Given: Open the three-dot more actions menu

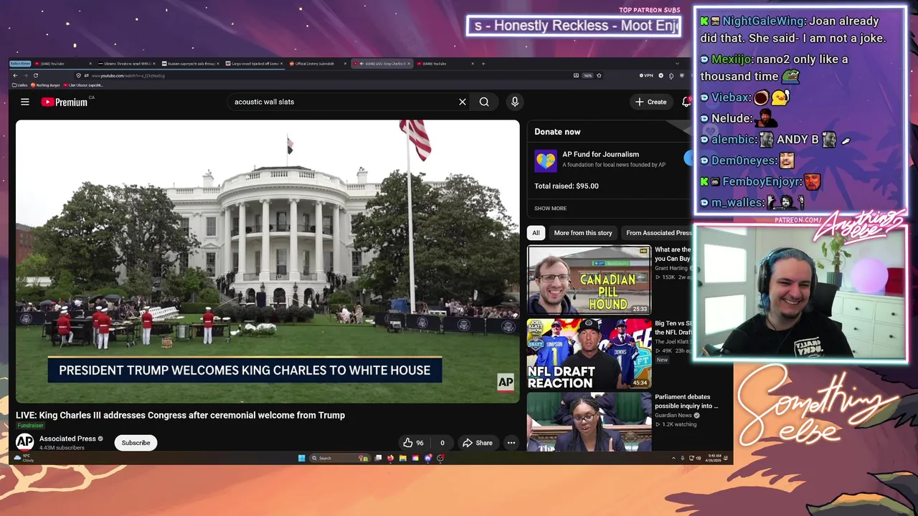Looking at the screenshot, I should (x=511, y=443).
